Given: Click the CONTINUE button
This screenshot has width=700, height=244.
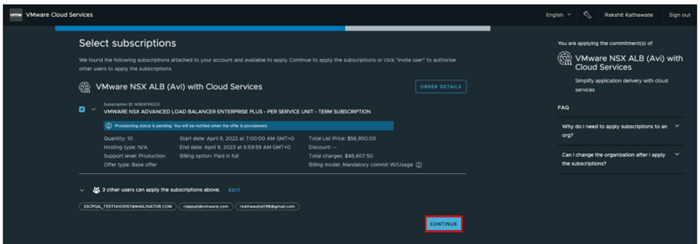Looking at the screenshot, I should tap(443, 224).
